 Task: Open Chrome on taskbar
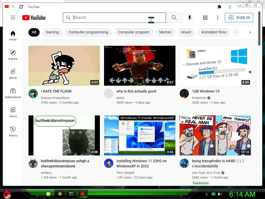coord(60,194)
